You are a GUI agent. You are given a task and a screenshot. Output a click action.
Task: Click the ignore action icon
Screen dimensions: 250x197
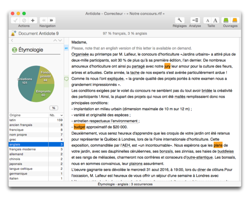pyautogui.click(x=24, y=20)
